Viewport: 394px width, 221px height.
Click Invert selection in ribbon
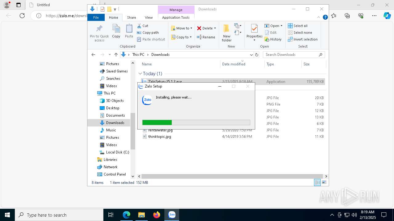303,39
